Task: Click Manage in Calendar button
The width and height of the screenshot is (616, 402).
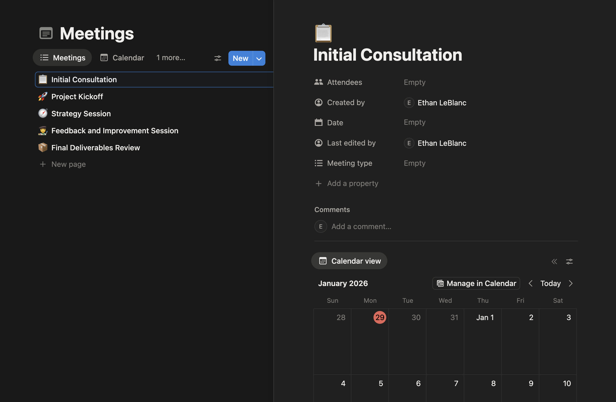Action: click(476, 283)
